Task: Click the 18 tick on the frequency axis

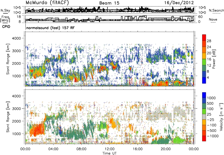Action: point(19,17)
